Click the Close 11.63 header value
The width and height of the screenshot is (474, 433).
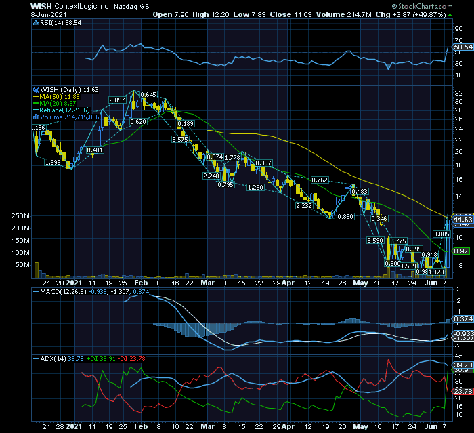point(290,14)
